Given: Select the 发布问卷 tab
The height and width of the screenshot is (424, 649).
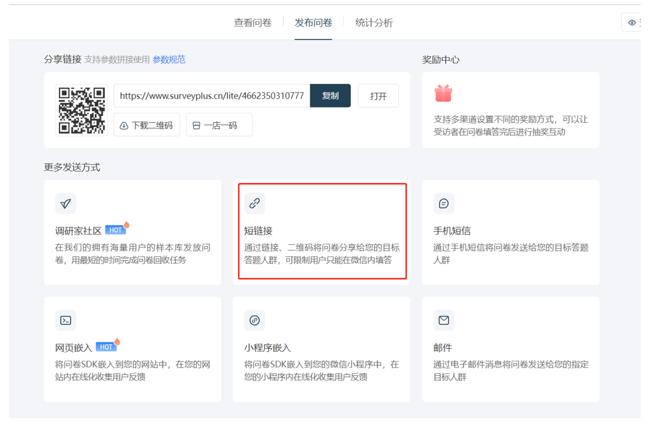Looking at the screenshot, I should [x=313, y=23].
